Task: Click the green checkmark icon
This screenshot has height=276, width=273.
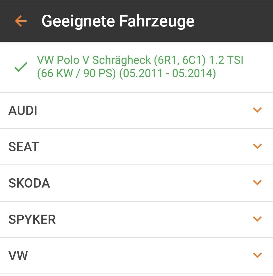Action: point(21,67)
